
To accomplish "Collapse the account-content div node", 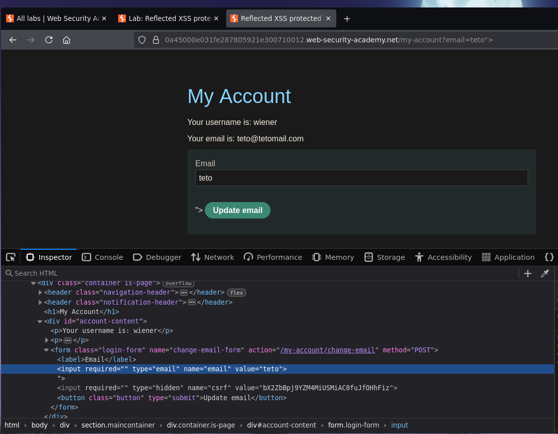I will pyautogui.click(x=40, y=322).
